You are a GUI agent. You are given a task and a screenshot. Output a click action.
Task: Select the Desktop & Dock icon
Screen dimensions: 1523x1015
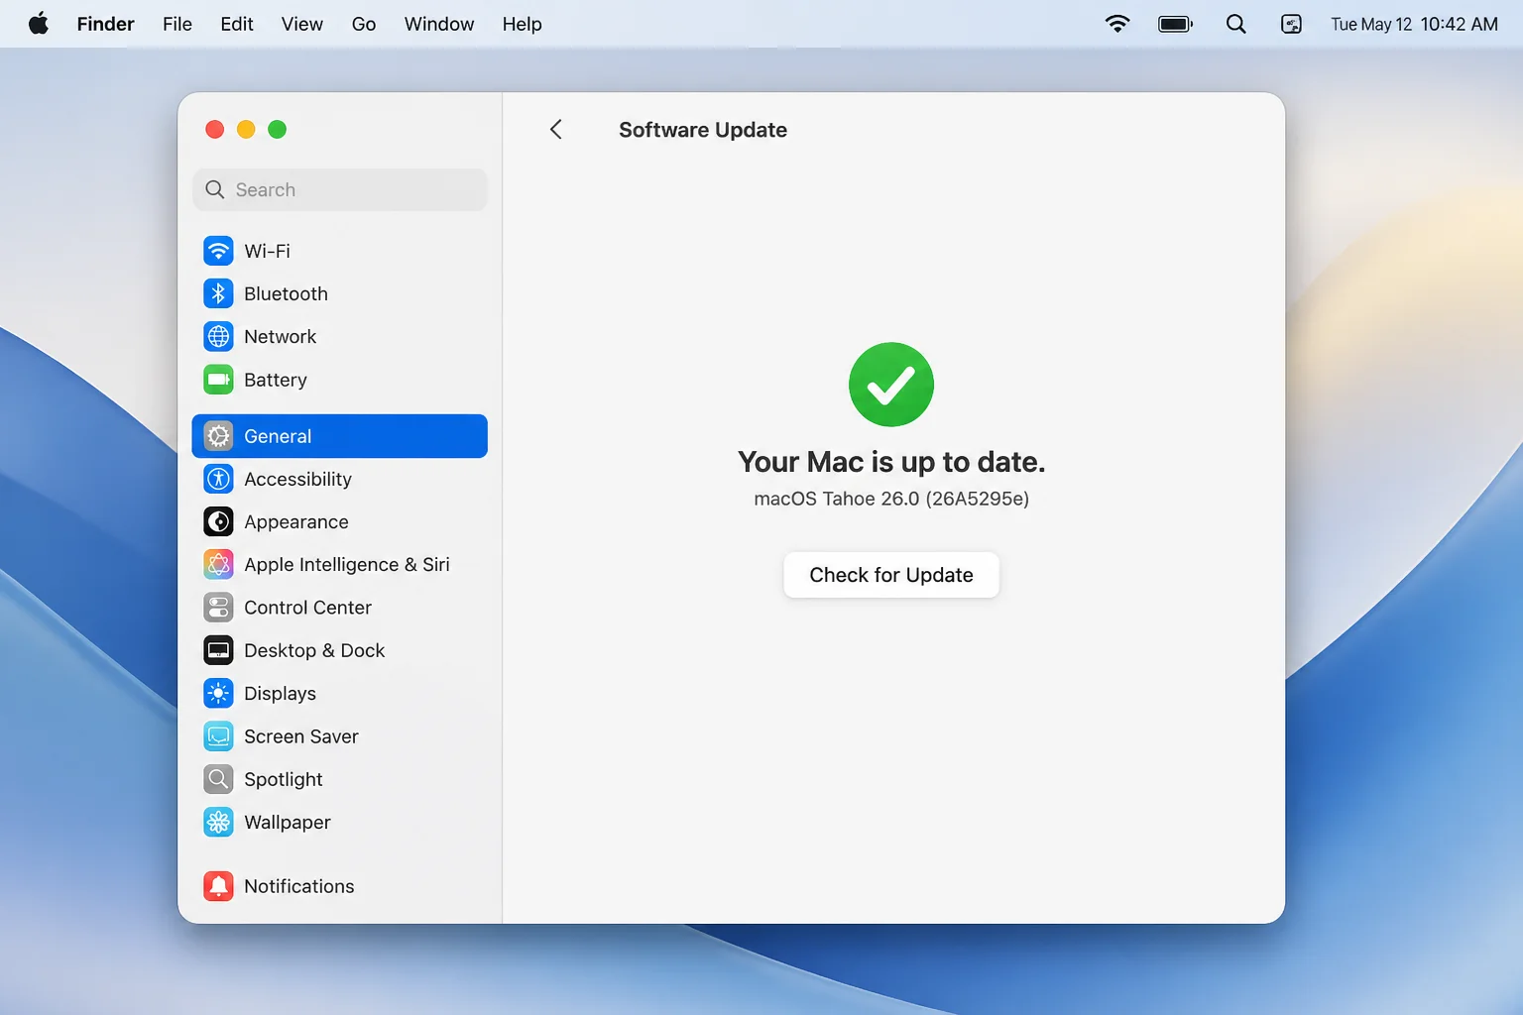[218, 650]
